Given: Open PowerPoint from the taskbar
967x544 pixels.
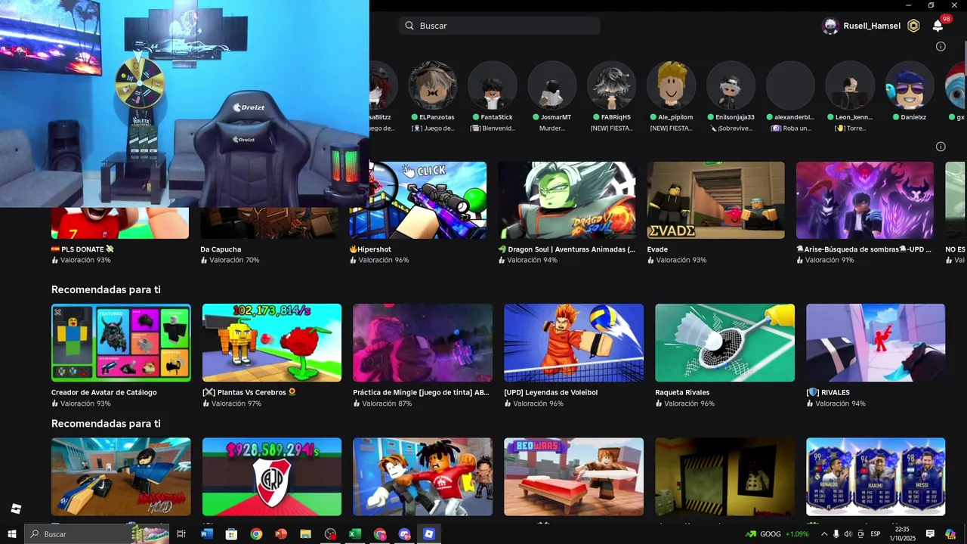Looking at the screenshot, I should click(x=281, y=534).
